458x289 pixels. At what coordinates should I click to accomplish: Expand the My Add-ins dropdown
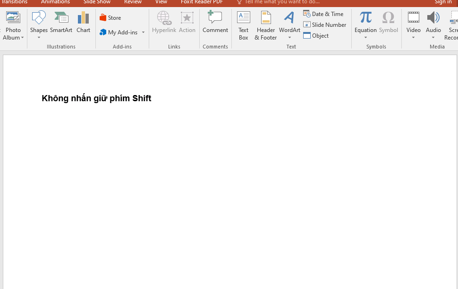point(143,32)
